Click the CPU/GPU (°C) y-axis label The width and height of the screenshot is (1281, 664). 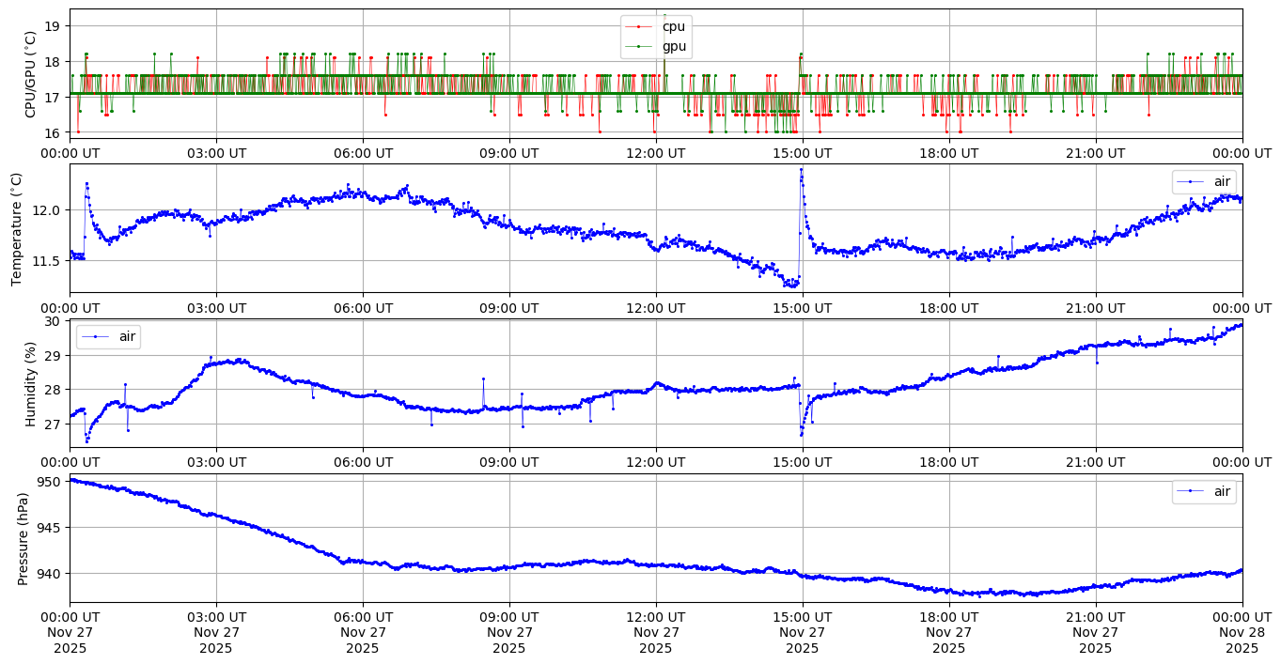pyautogui.click(x=30, y=74)
